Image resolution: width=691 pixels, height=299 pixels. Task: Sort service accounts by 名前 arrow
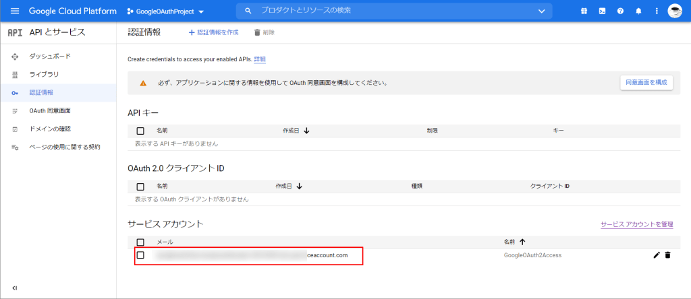coord(523,242)
